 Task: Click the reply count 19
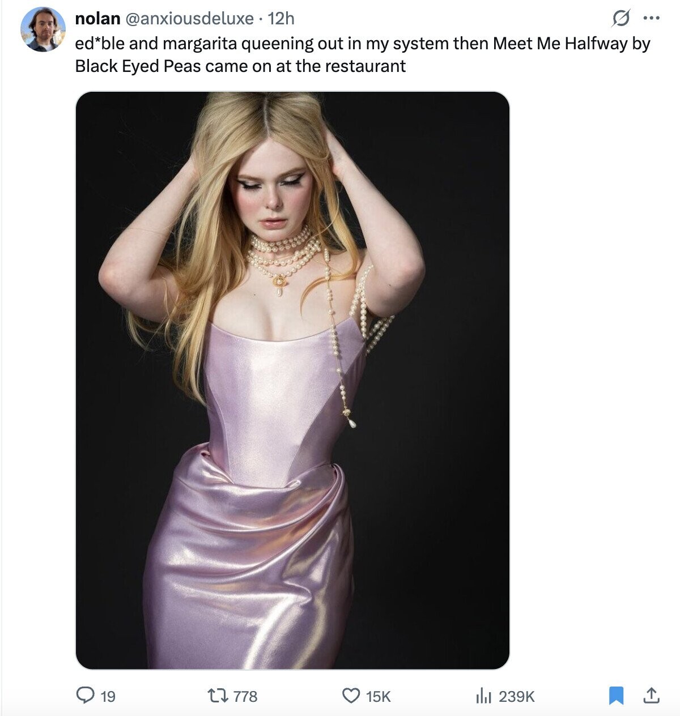click(108, 696)
